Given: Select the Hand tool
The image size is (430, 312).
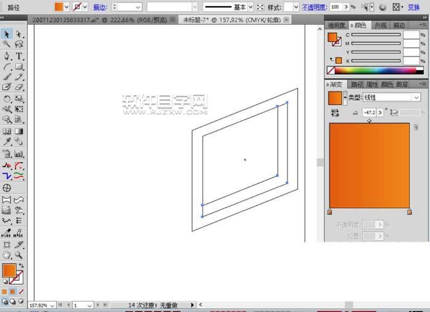Looking at the screenshot, I should [x=7, y=254].
